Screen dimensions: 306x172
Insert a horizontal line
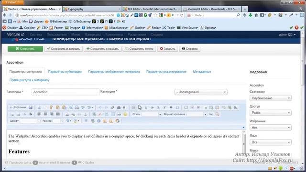pyautogui.click(x=119, y=114)
